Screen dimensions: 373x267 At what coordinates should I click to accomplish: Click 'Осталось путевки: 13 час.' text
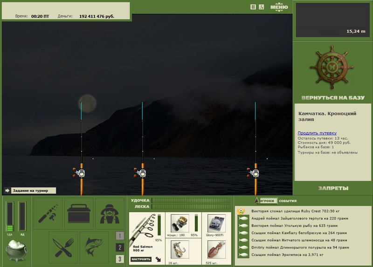[x=323, y=138]
